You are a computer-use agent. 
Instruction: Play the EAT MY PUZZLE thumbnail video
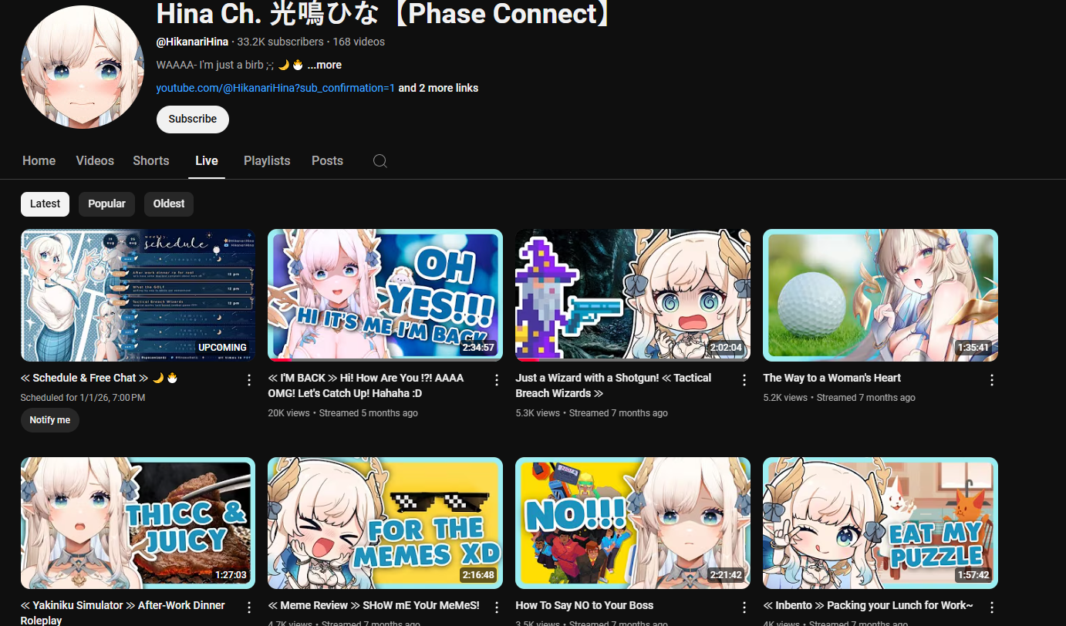click(x=880, y=523)
